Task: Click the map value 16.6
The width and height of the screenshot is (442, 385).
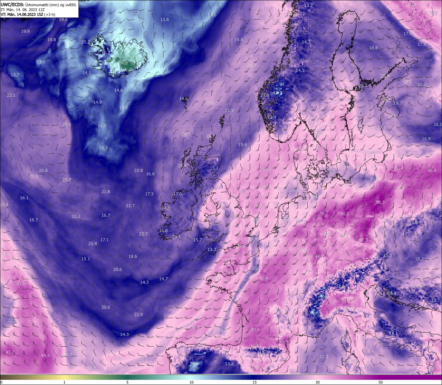Action: tap(150, 174)
